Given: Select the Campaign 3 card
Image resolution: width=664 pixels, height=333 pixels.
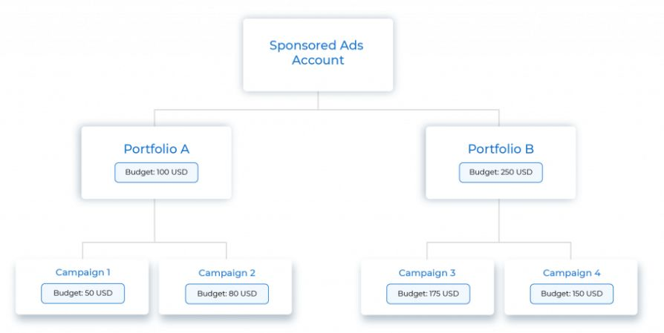Looking at the screenshot, I should point(428,287).
